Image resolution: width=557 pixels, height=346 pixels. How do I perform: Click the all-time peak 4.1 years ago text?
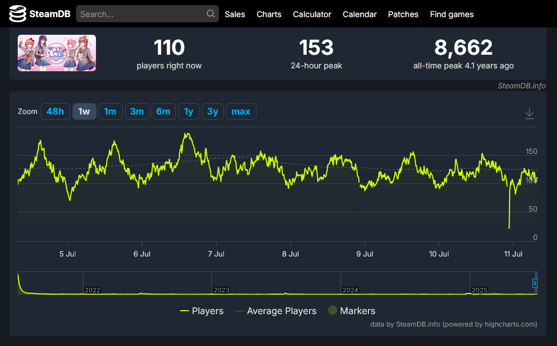(463, 66)
